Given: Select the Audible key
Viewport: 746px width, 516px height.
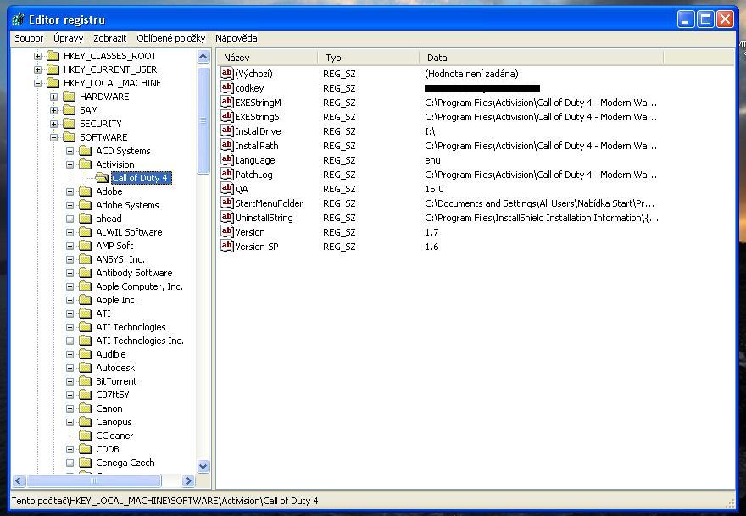Looking at the screenshot, I should tap(111, 354).
